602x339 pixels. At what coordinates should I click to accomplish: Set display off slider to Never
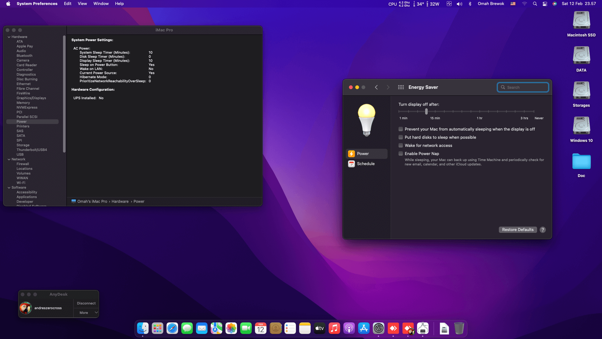(x=534, y=111)
